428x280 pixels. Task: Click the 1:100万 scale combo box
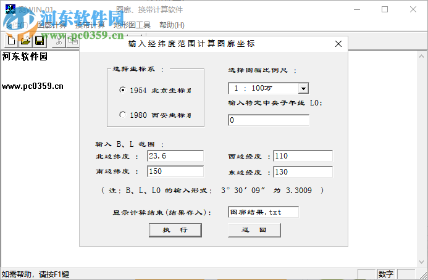[268, 88]
